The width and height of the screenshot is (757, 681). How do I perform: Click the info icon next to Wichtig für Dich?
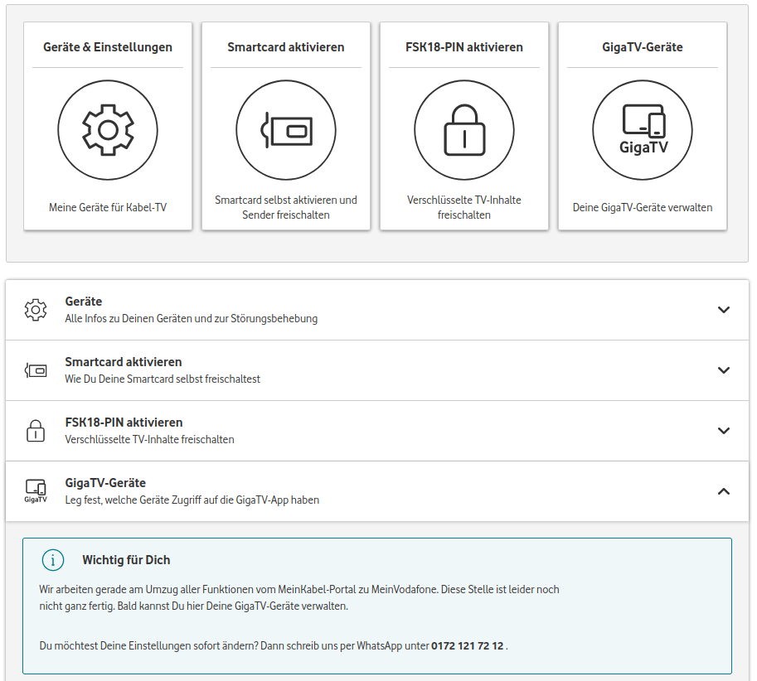pyautogui.click(x=53, y=560)
